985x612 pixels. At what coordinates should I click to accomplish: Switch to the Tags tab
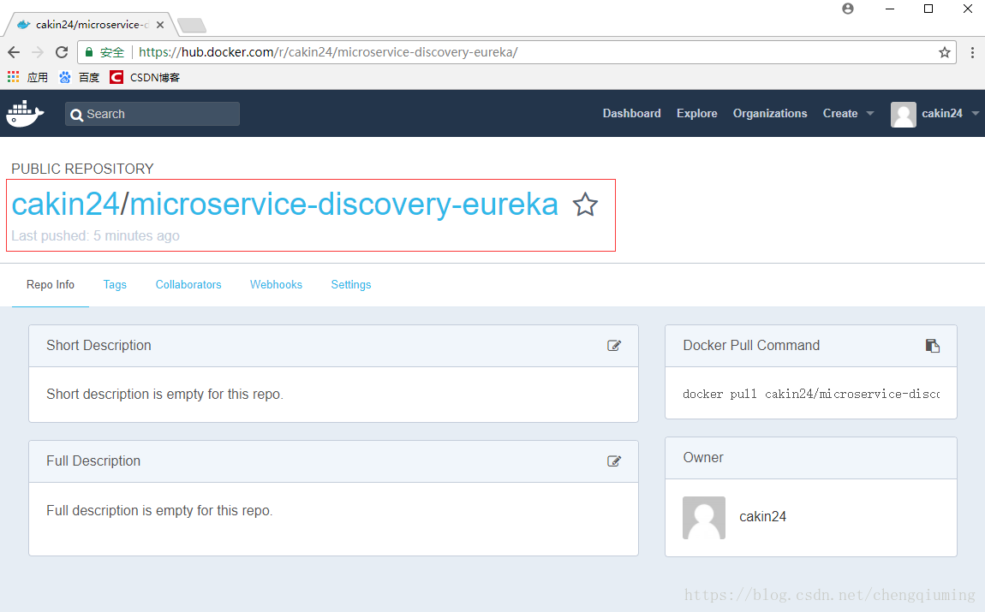[115, 285]
